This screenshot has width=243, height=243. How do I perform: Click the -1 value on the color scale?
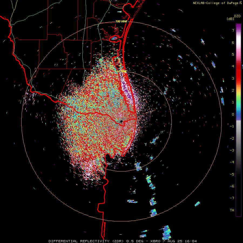point(232,126)
